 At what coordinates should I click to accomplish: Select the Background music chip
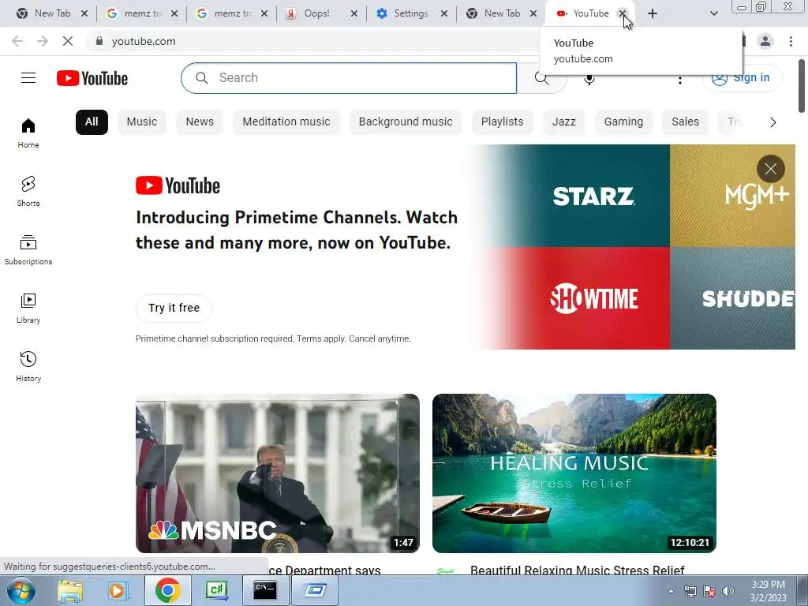[406, 122]
